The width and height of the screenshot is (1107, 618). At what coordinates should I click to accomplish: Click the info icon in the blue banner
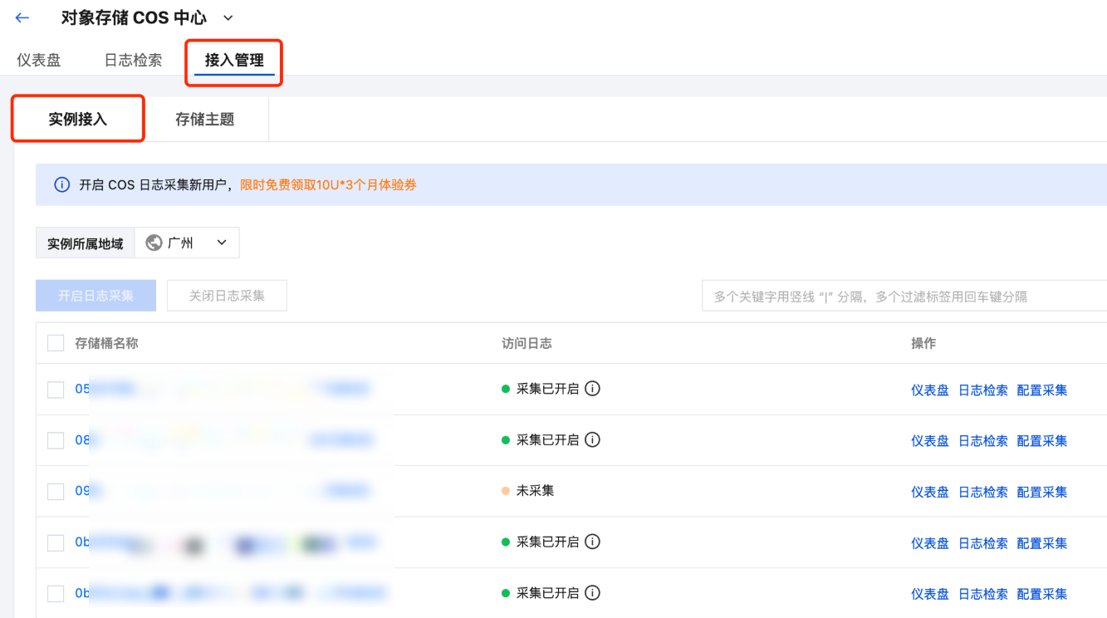[61, 184]
